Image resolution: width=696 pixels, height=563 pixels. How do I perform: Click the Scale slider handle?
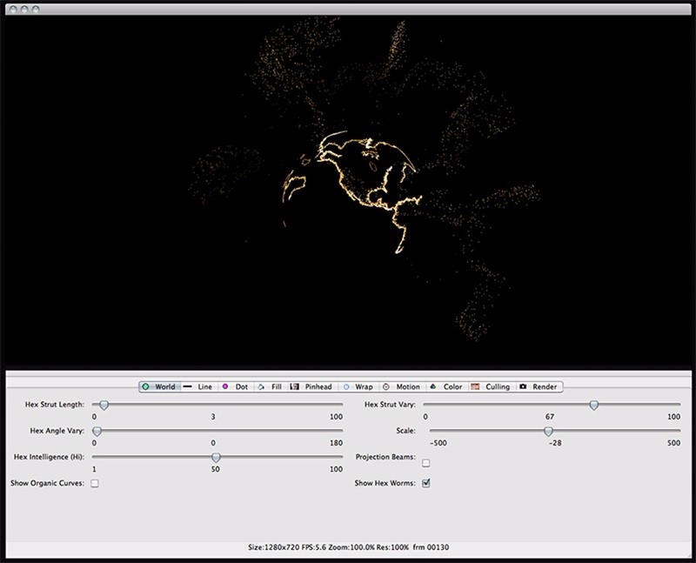pyautogui.click(x=548, y=431)
